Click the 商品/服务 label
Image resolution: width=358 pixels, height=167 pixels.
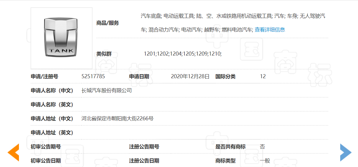coord(108,23)
